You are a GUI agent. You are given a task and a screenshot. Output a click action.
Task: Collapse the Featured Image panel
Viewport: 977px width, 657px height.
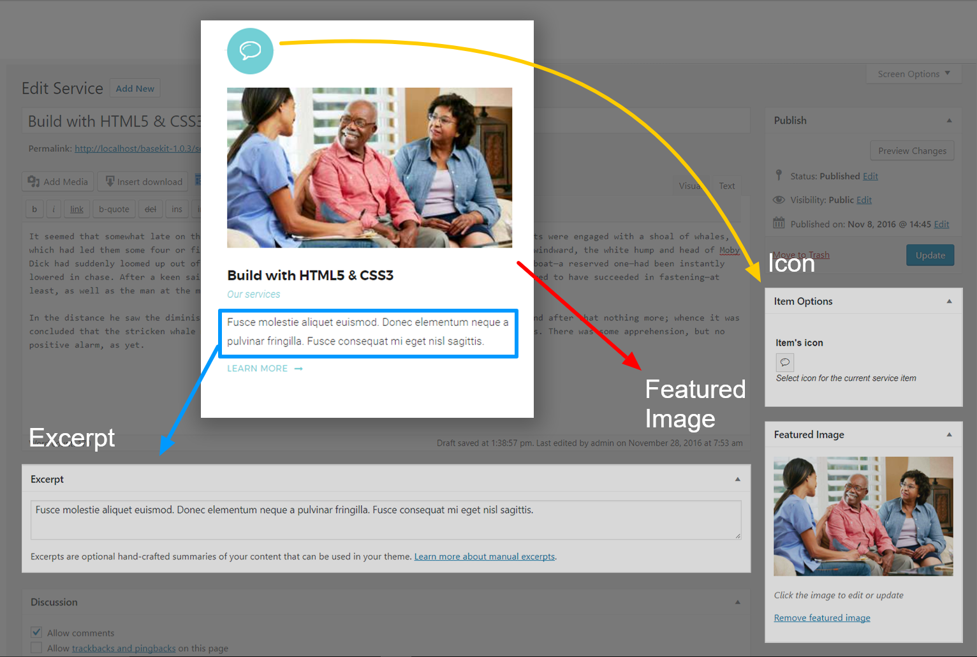pyautogui.click(x=949, y=434)
